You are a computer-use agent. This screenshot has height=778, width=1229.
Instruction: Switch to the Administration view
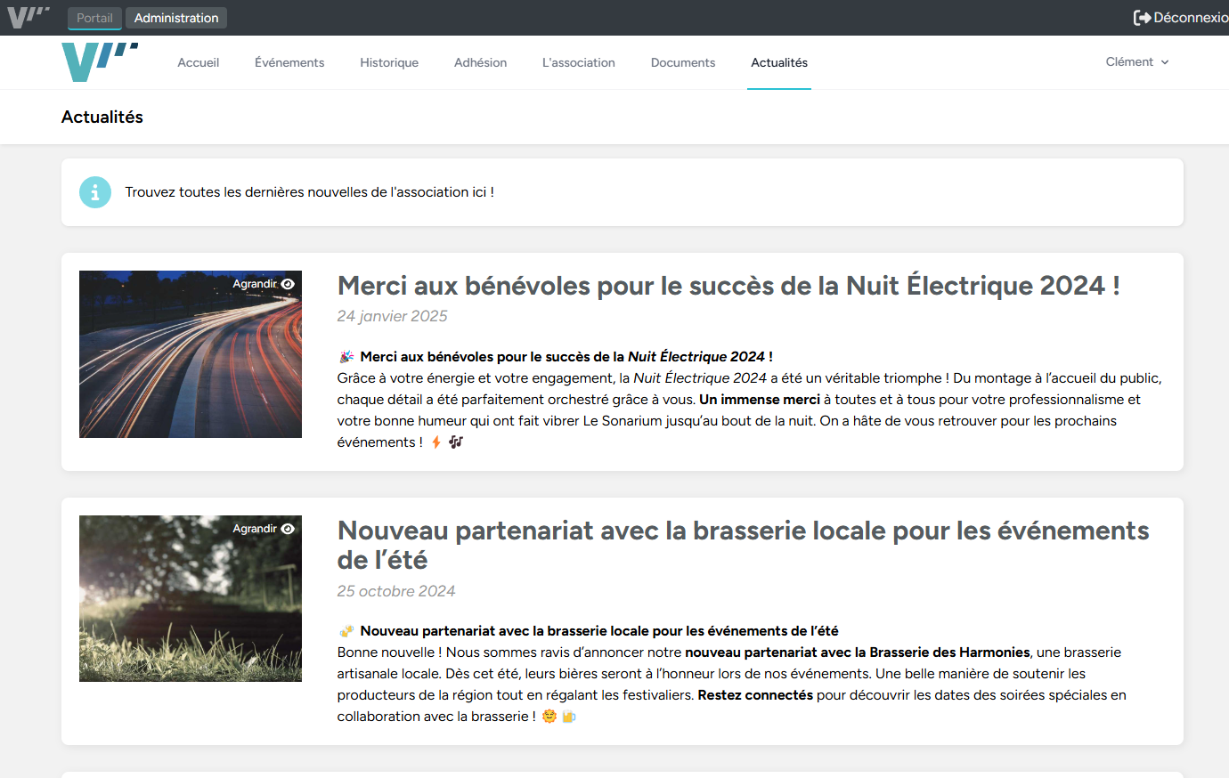pyautogui.click(x=175, y=17)
